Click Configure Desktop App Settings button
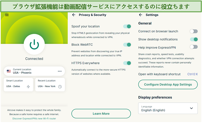The height and width of the screenshot is (125, 202). click(x=168, y=85)
